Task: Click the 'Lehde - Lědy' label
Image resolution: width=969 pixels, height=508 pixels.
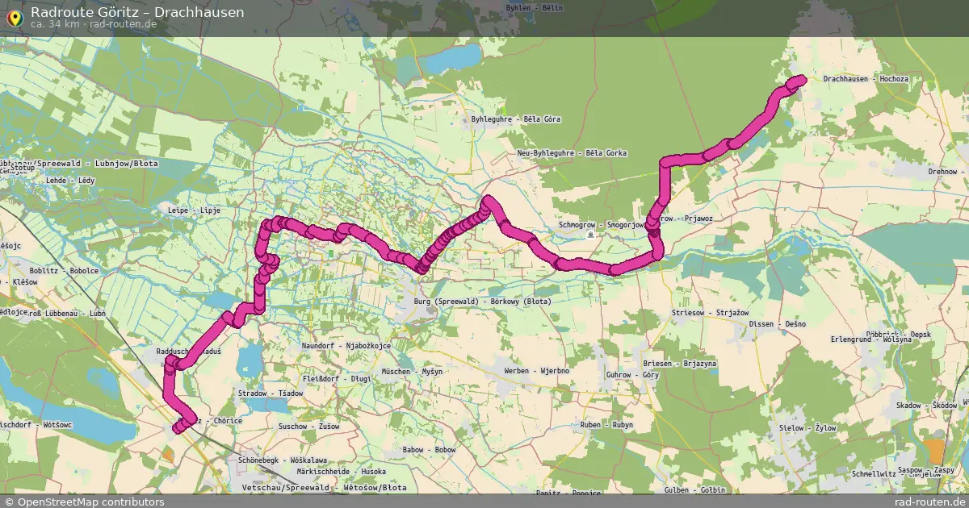Action: (70, 181)
